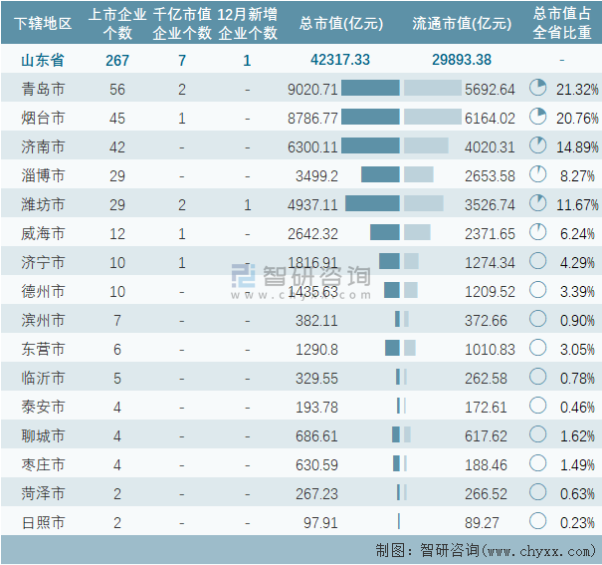Click the 烟台市 city name

tap(45, 118)
